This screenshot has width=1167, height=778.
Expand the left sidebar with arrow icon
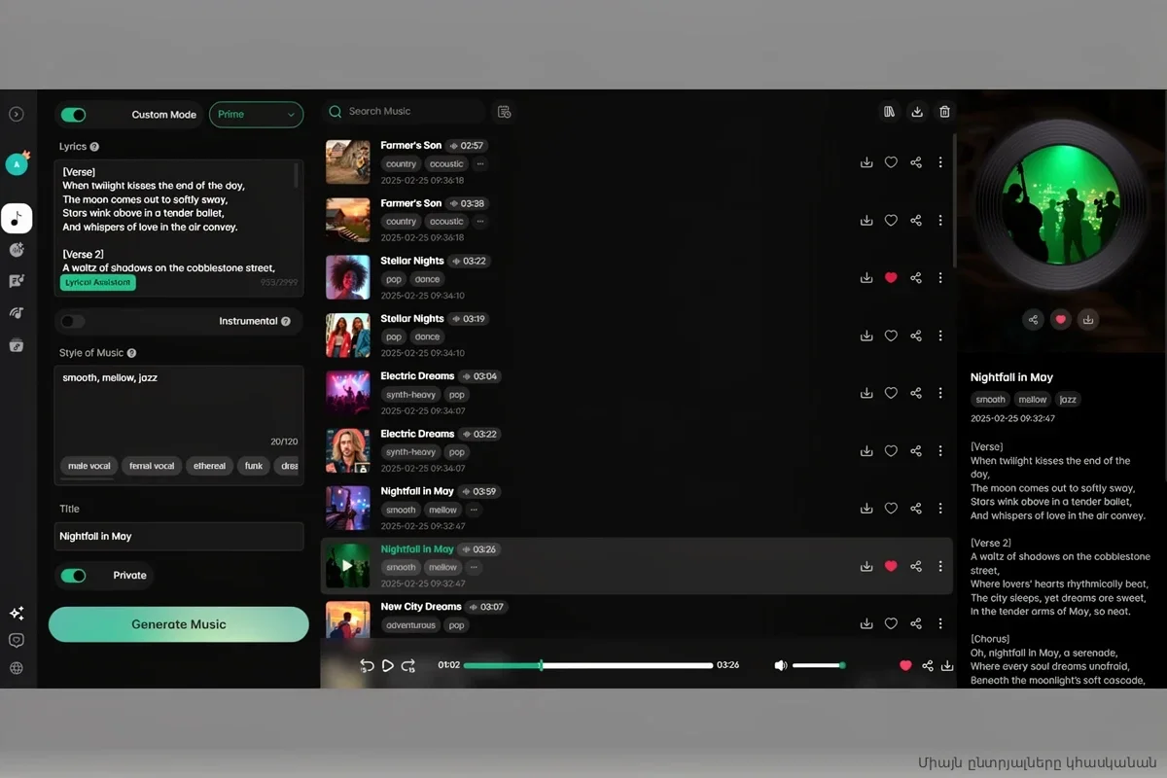click(17, 115)
